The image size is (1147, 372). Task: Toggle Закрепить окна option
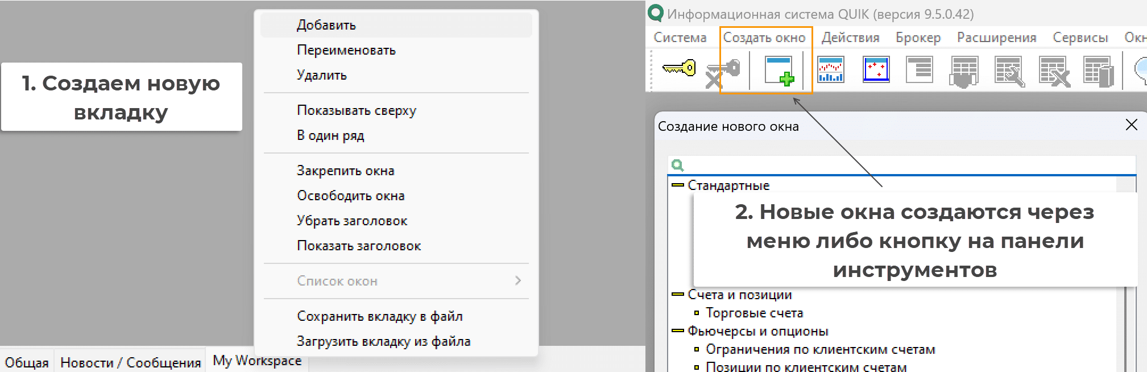click(x=345, y=171)
